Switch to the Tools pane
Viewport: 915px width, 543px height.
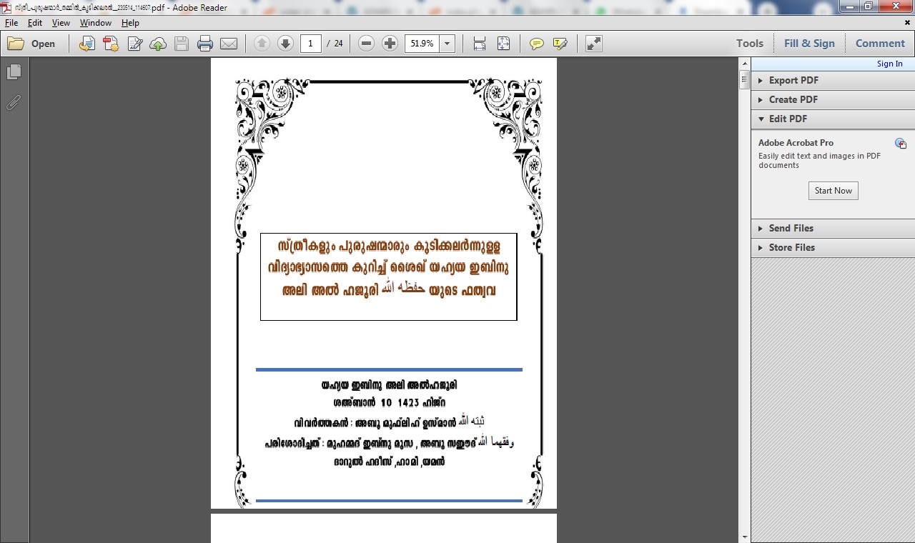[750, 44]
